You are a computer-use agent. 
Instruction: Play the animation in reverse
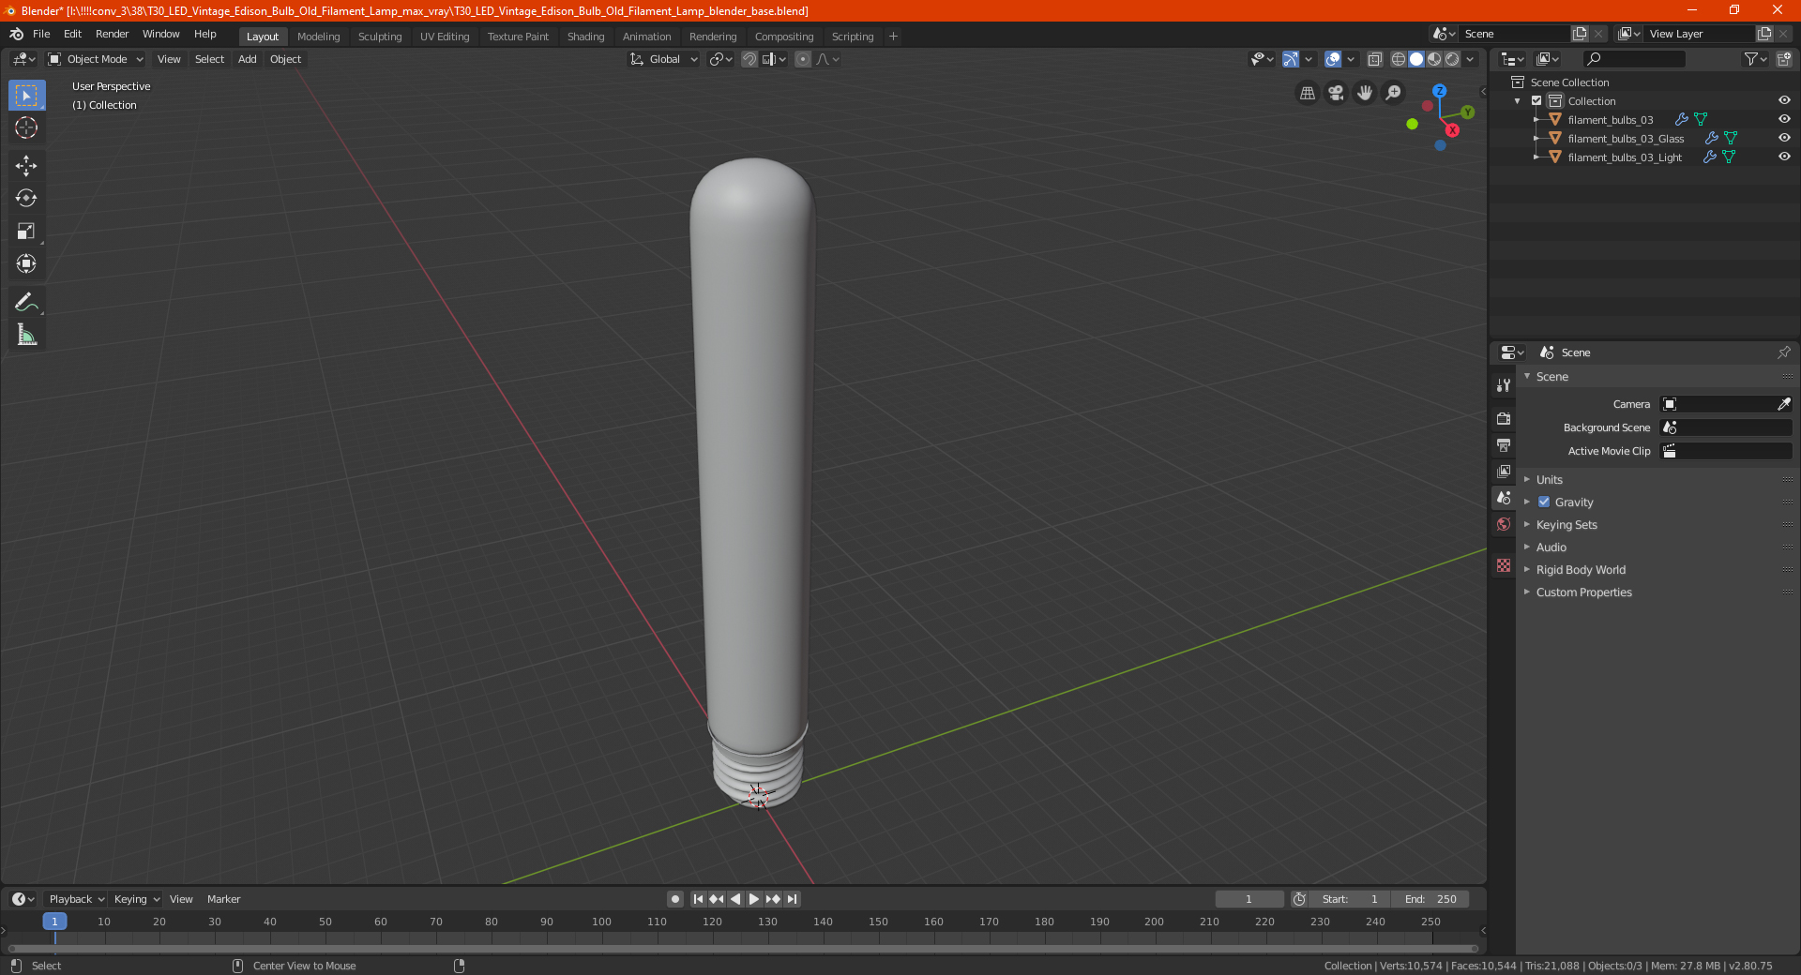tap(735, 899)
